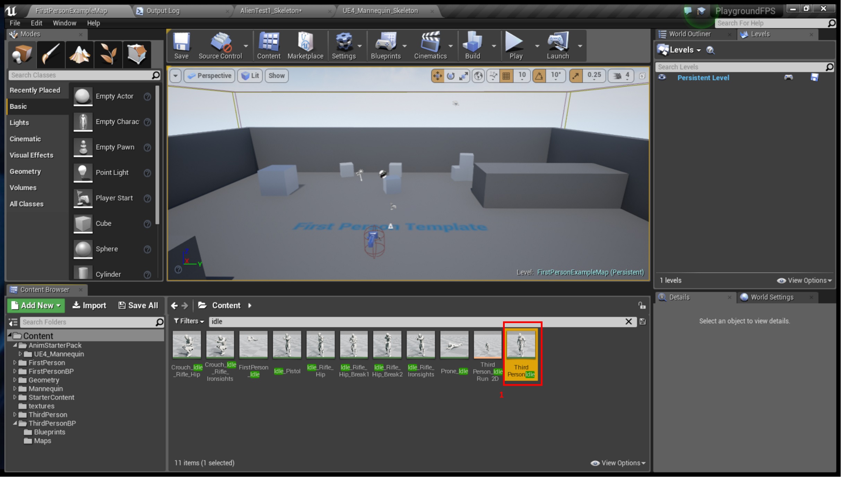Switch to the World Settings tab
Image resolution: width=841 pixels, height=477 pixels.
[x=772, y=297]
